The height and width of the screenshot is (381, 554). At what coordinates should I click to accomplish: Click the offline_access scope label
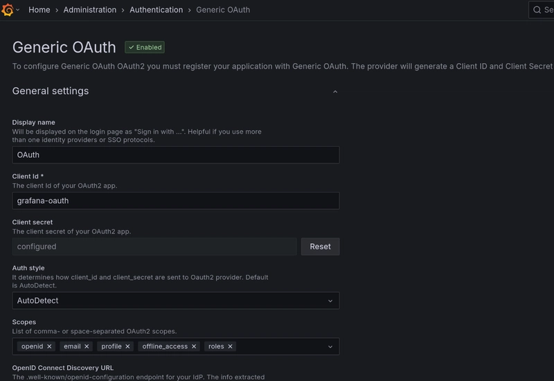tap(165, 347)
